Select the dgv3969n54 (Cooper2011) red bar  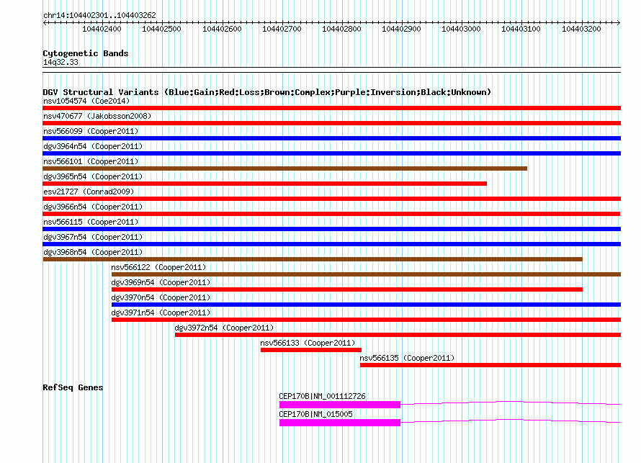coord(347,289)
